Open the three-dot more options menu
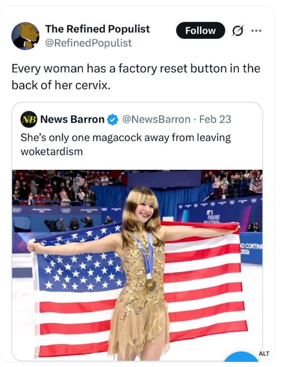Viewport: 282px width, 367px height. click(x=256, y=30)
